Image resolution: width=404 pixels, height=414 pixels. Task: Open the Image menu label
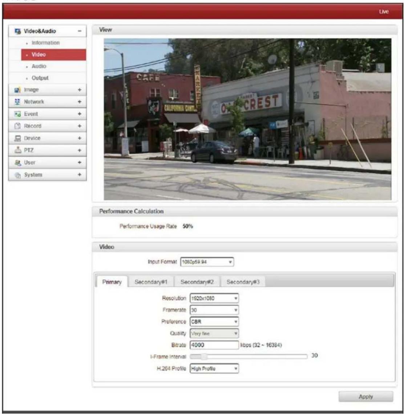point(32,90)
